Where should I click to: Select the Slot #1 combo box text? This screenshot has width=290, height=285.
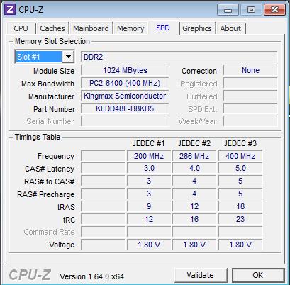point(38,57)
